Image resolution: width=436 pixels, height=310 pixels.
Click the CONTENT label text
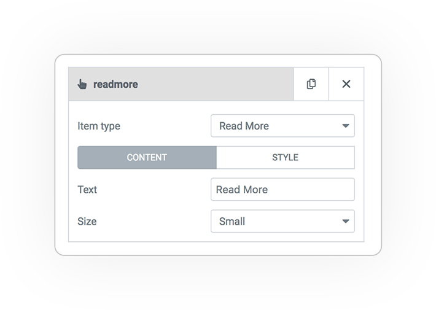pyautogui.click(x=147, y=157)
